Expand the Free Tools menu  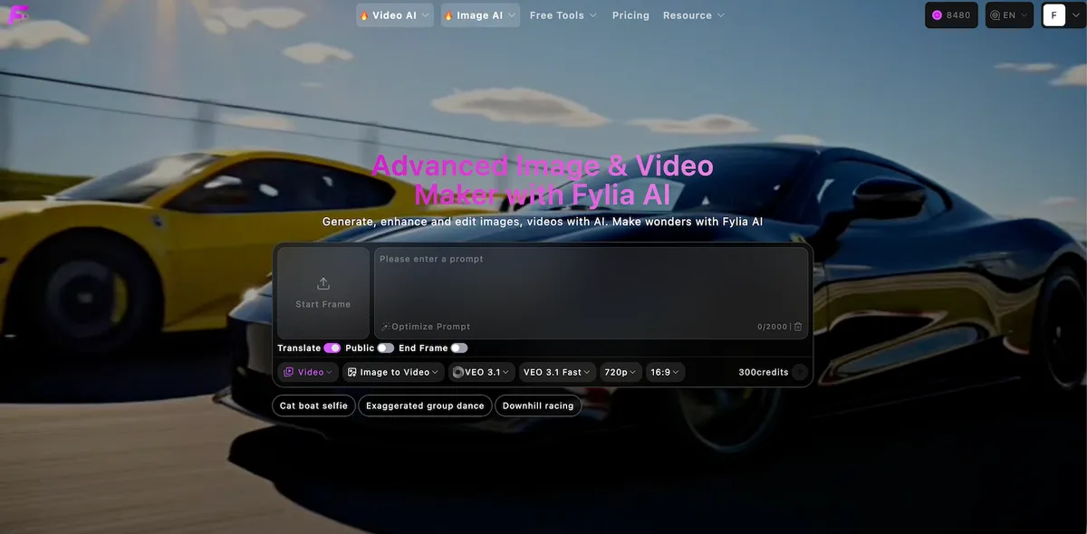tap(563, 15)
